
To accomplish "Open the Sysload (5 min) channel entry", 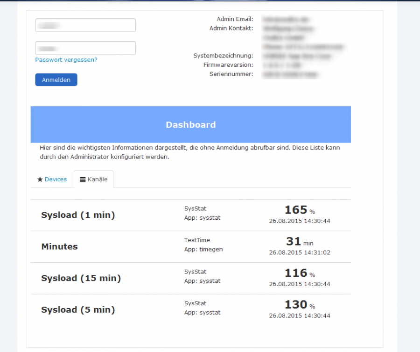I will click(78, 310).
